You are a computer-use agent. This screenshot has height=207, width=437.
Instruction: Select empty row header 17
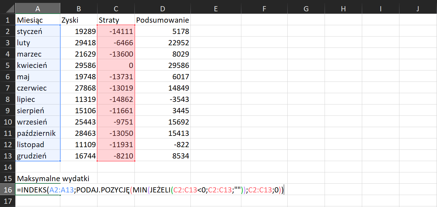click(x=7, y=202)
